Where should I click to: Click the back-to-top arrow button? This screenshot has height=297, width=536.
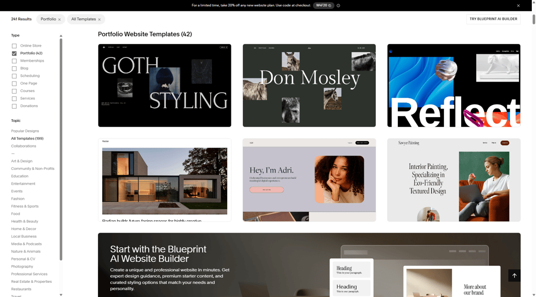(x=514, y=276)
